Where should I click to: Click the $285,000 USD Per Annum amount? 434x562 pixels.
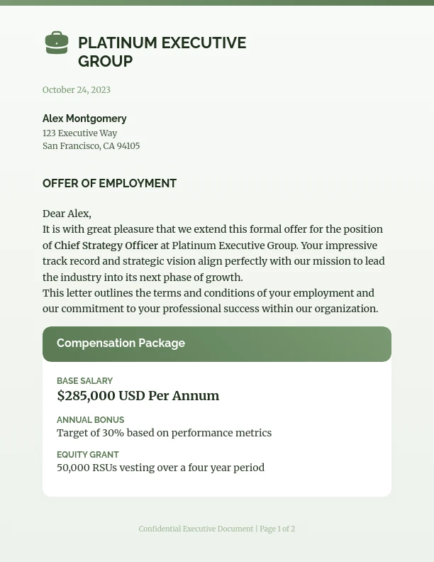tap(138, 396)
